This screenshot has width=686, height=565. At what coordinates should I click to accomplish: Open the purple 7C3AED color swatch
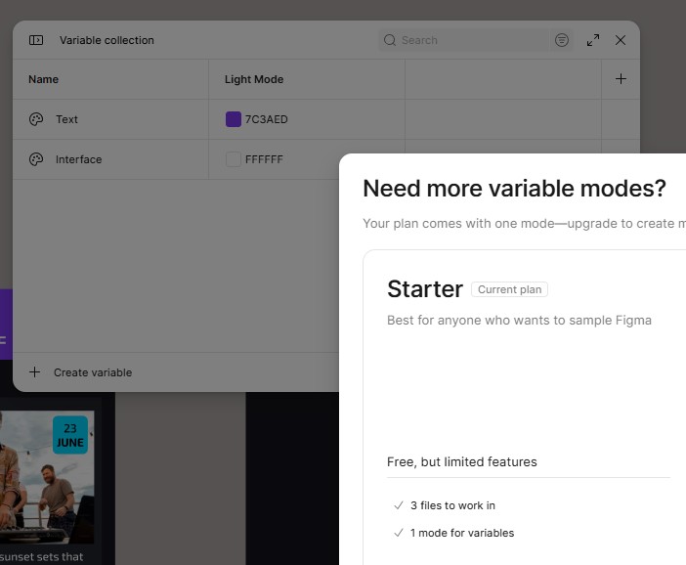pyautogui.click(x=234, y=119)
